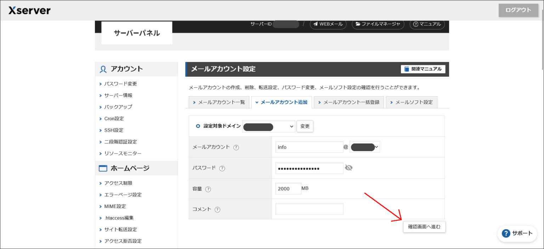Click help icon next to メールアカウント label
The height and width of the screenshot is (249, 544).
click(x=236, y=147)
